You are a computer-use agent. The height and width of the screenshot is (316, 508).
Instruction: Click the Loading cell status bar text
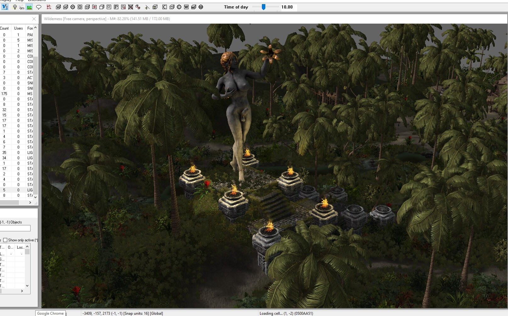pos(286,313)
